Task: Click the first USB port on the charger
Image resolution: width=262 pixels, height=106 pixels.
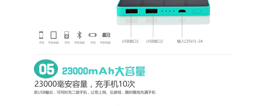Action: coord(132,11)
